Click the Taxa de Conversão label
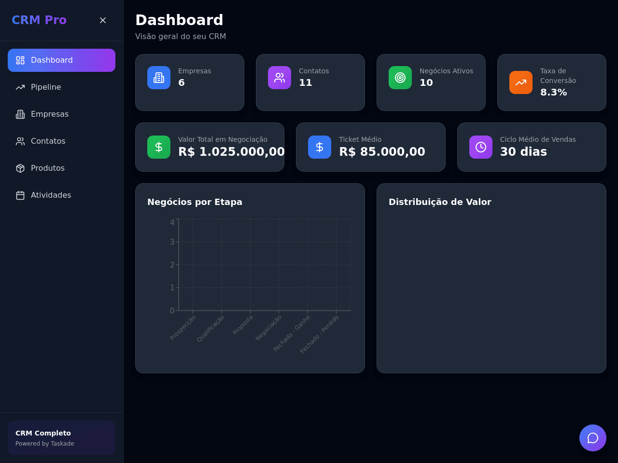The height and width of the screenshot is (463, 618). click(558, 76)
